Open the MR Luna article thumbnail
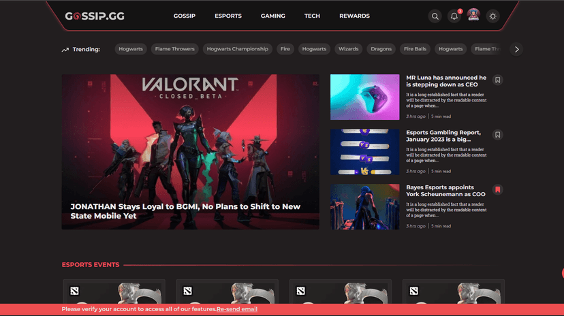The height and width of the screenshot is (316, 564). [x=364, y=97]
